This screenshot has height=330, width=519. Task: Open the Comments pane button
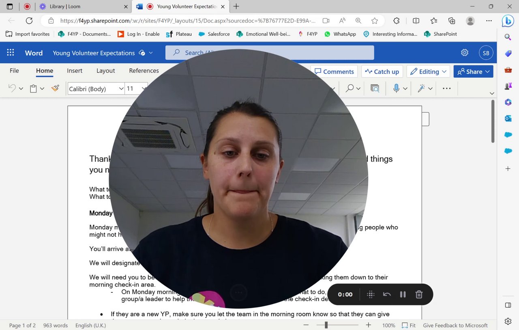coord(334,71)
